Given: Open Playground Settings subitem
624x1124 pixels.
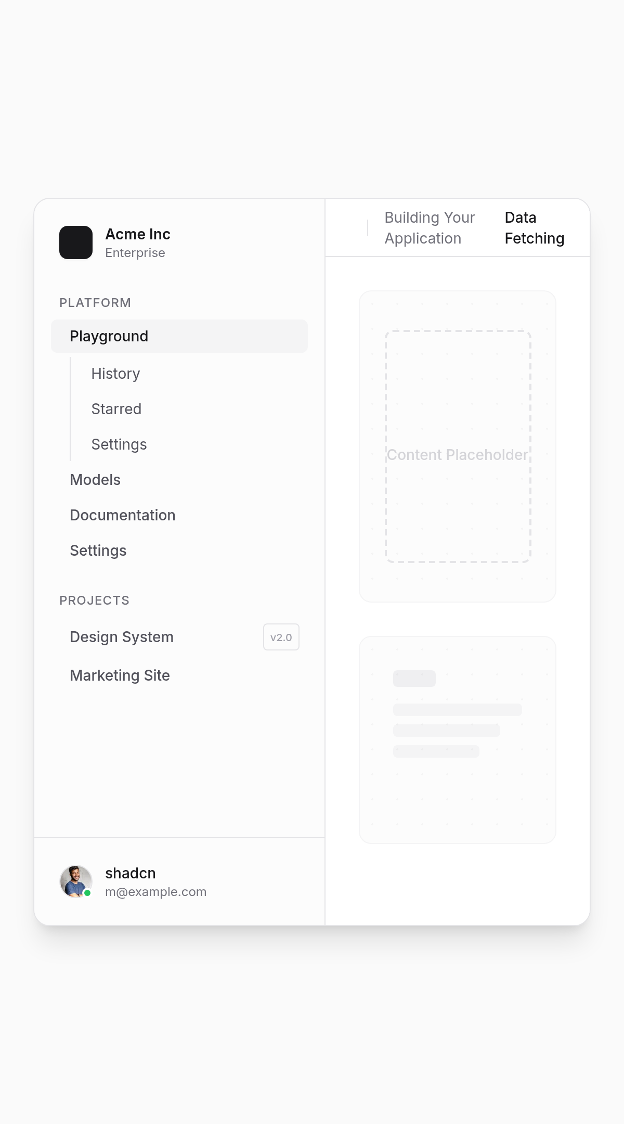Looking at the screenshot, I should pyautogui.click(x=119, y=444).
